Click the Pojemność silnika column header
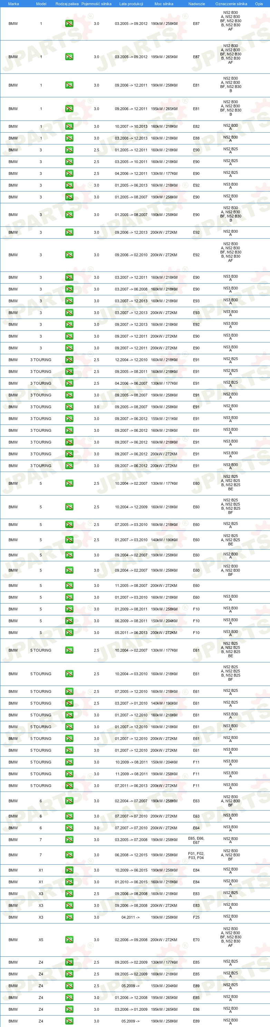The width and height of the screenshot is (270, 1027). [x=96, y=3]
